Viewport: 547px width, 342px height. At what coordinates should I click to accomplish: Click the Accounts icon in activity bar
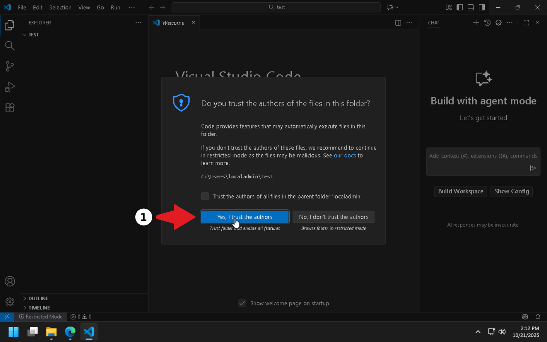10,281
